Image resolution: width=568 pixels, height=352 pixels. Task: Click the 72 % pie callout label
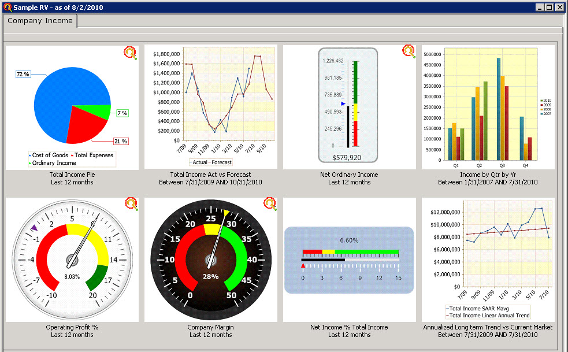click(x=23, y=74)
